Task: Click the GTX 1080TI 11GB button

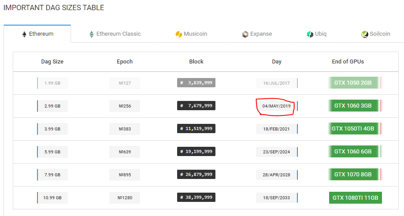Action: (x=355, y=197)
